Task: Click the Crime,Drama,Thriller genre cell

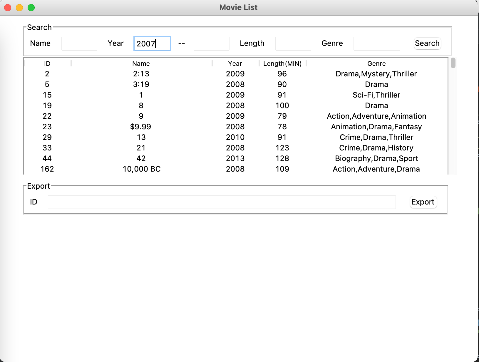Action: click(x=376, y=137)
